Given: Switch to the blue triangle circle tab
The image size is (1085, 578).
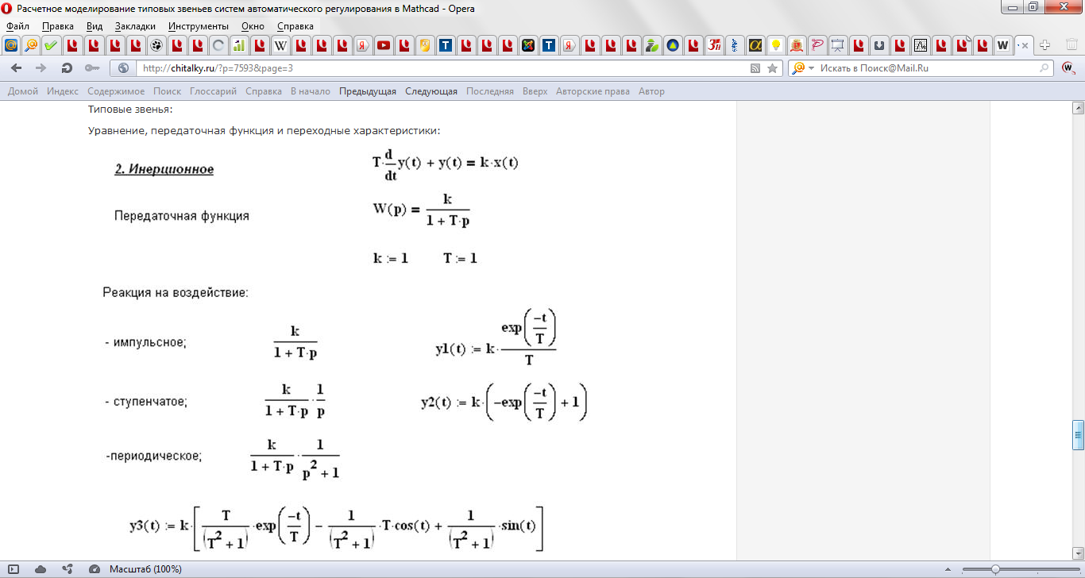Looking at the screenshot, I should (673, 44).
